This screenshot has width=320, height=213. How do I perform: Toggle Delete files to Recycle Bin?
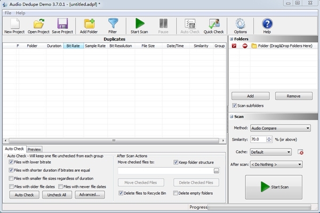coord(121,193)
